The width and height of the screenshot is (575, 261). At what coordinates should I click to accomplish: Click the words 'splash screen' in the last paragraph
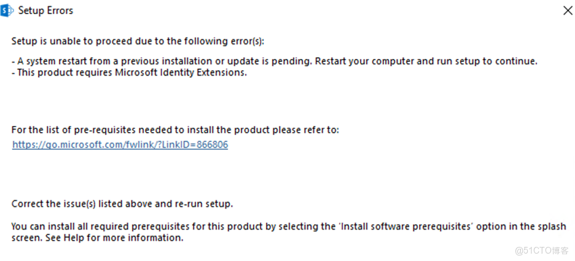541,227
